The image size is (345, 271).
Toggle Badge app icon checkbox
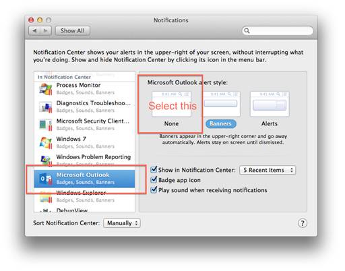pyautogui.click(x=154, y=179)
